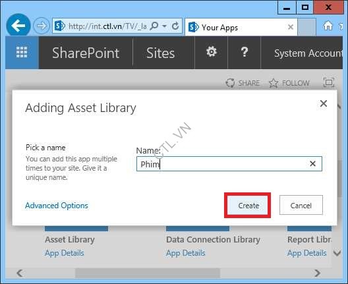Click the browser home icon

[x=328, y=26]
